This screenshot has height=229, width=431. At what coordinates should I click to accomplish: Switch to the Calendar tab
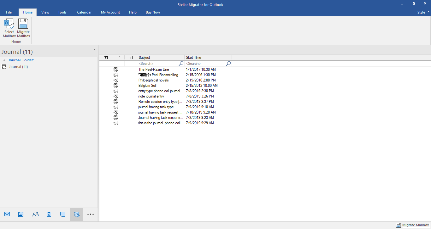(84, 12)
